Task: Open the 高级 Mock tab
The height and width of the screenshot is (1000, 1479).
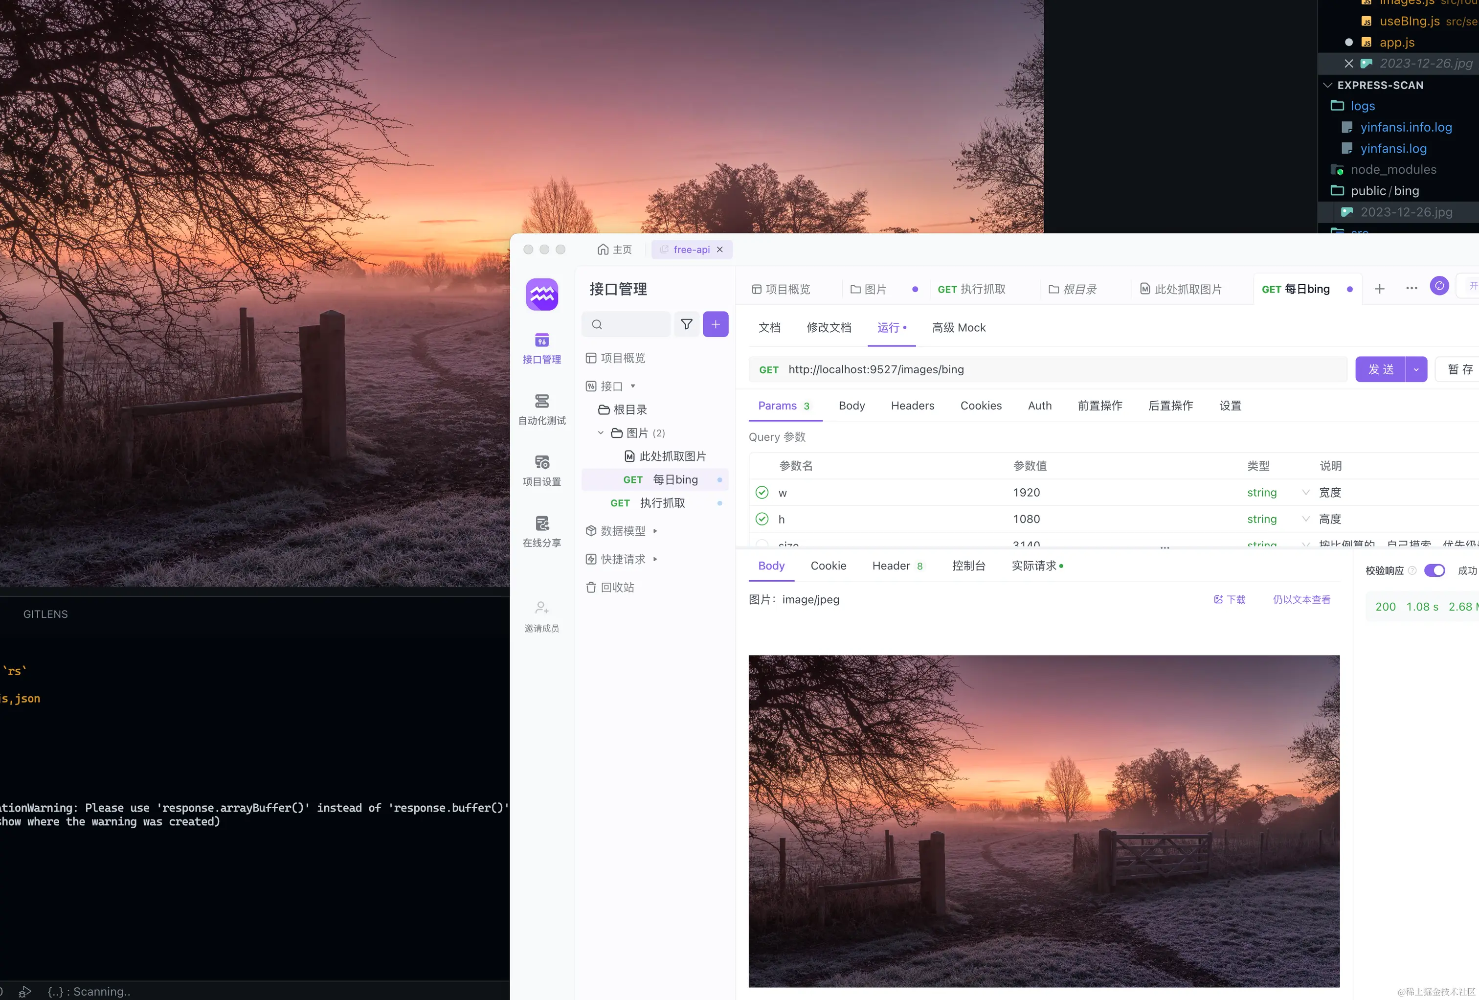Action: point(959,328)
